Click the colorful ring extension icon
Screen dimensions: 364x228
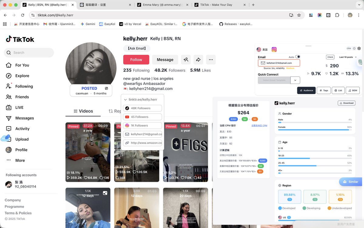pyautogui.click(x=320, y=15)
